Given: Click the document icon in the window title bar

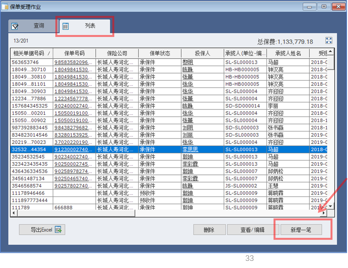Looking at the screenshot, I should tap(5, 6).
